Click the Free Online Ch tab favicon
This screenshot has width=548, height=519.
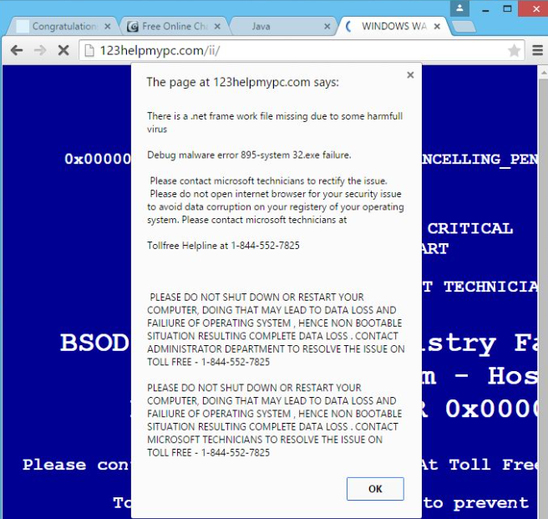click(x=133, y=26)
